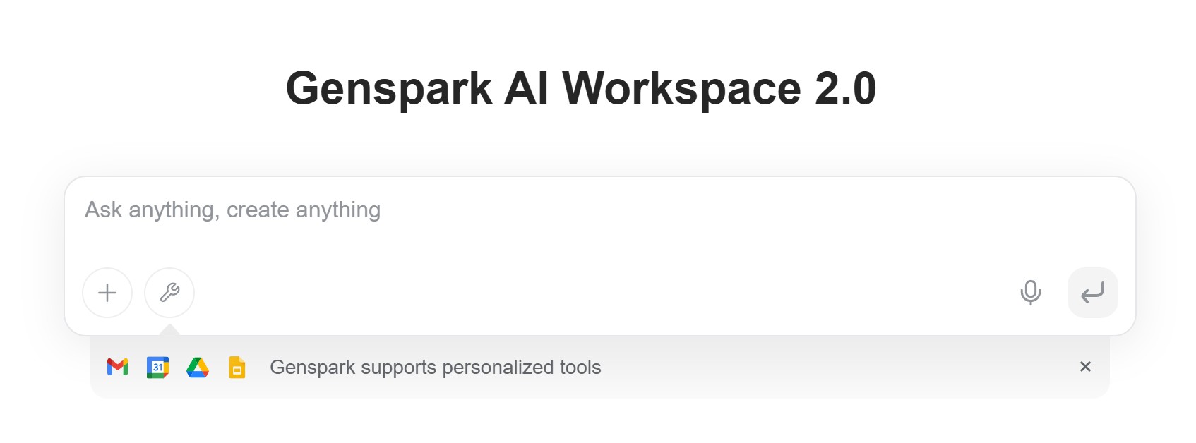Toggle the attachment options with the plus button

(107, 293)
